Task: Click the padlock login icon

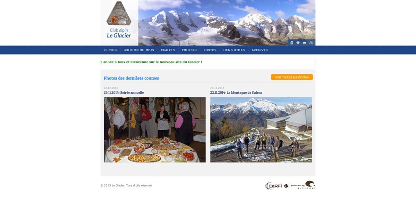Action: tap(292, 43)
